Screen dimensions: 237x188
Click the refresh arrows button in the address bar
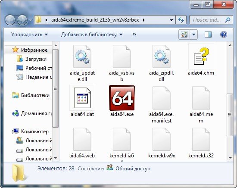point(181,20)
